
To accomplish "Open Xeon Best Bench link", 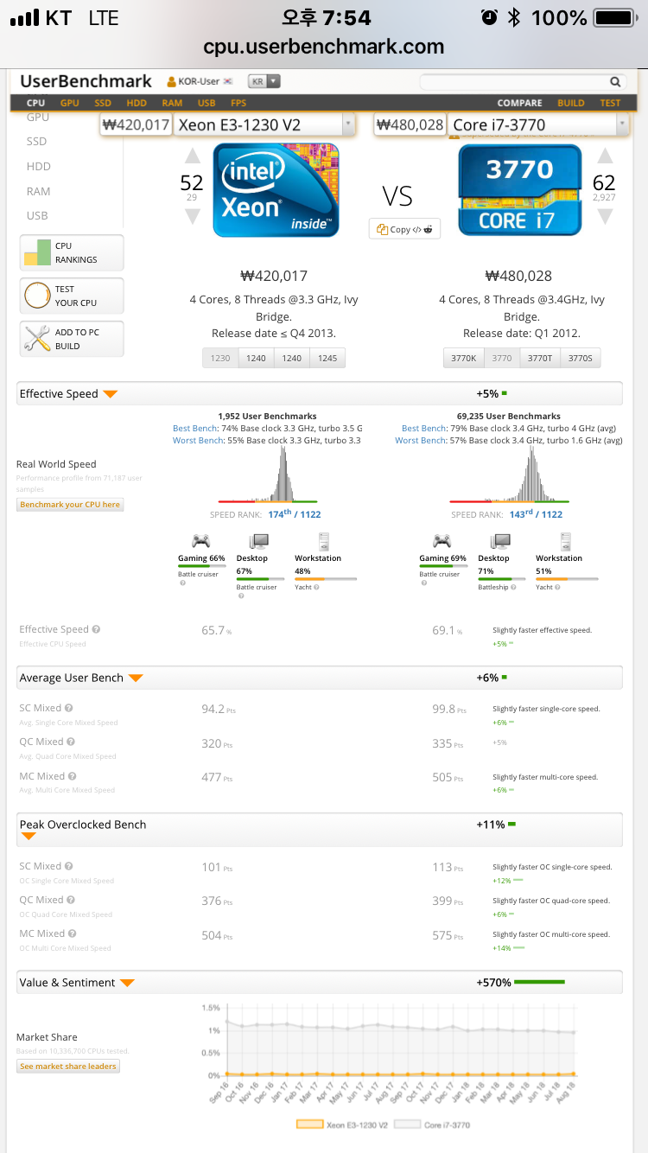I will pos(193,429).
